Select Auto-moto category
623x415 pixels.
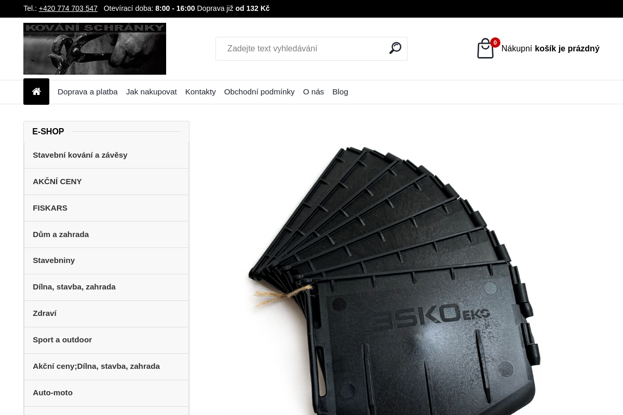pos(106,393)
